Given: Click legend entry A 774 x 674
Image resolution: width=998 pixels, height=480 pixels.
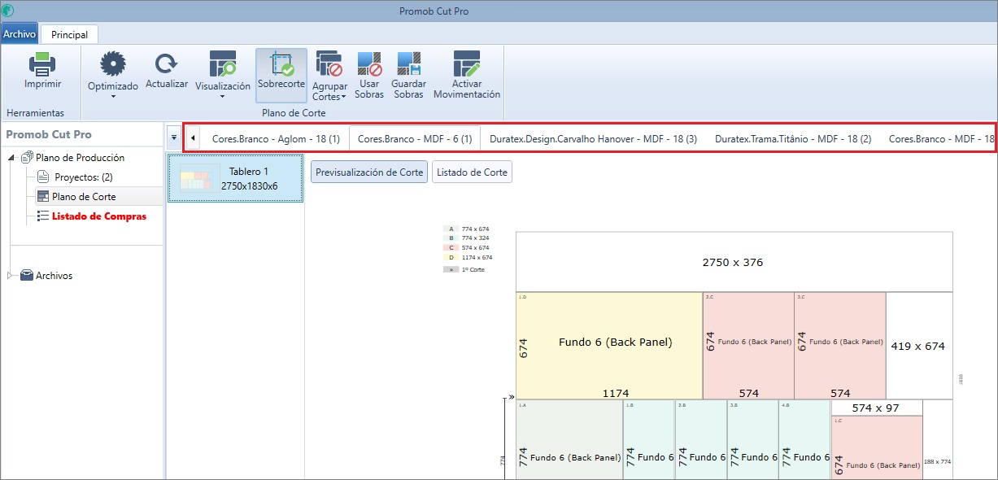Looking at the screenshot, I should point(468,229).
